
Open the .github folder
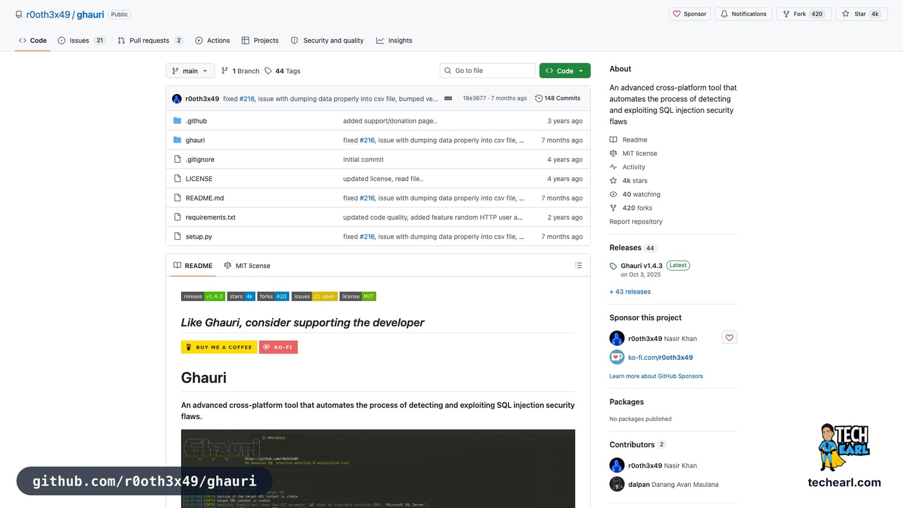coord(196,121)
